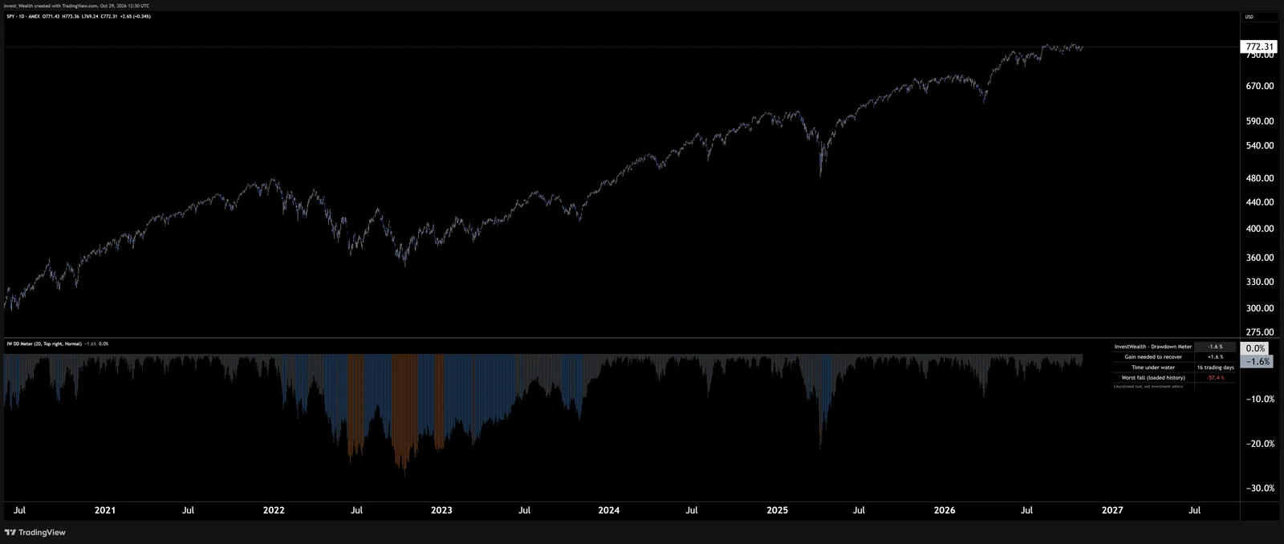Click the 300.00 price axis label
The height and width of the screenshot is (544, 1284).
(1260, 308)
